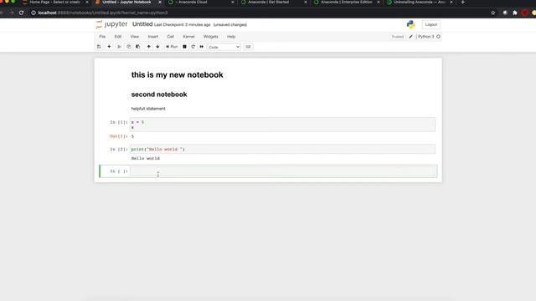Open the Edit menu

coord(118,37)
